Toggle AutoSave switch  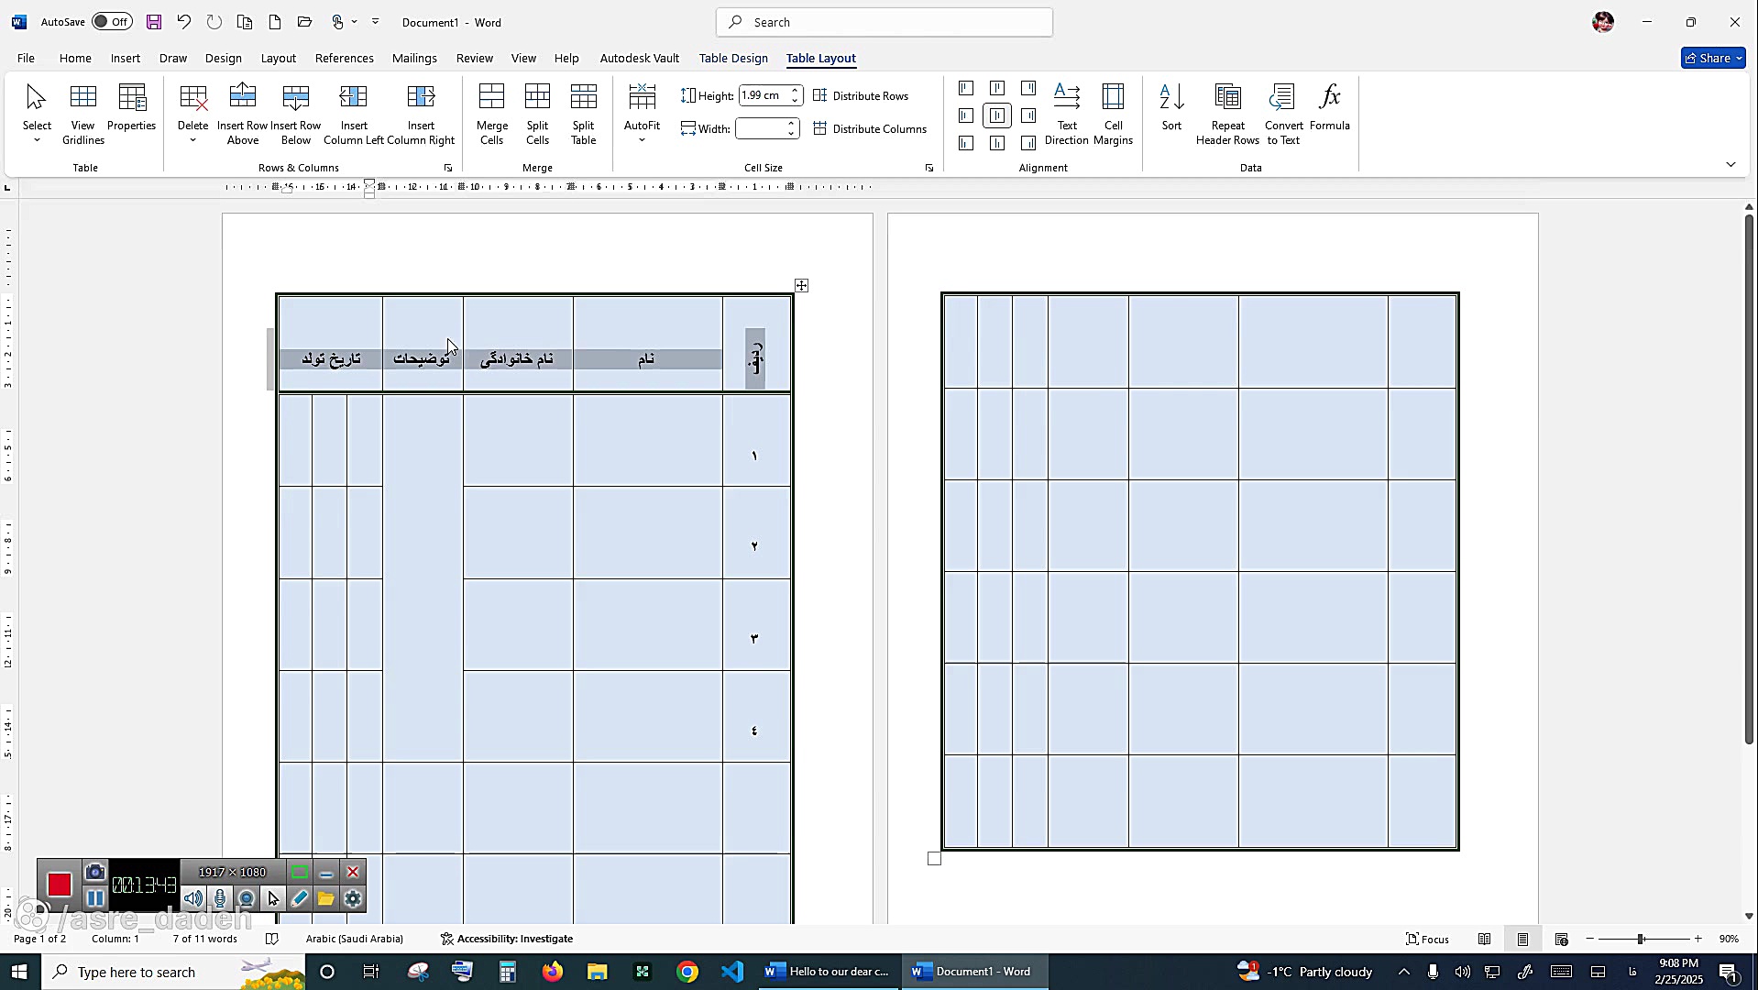pos(112,22)
